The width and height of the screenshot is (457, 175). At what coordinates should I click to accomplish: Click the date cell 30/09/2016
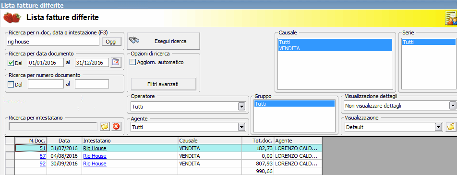coord(64,164)
